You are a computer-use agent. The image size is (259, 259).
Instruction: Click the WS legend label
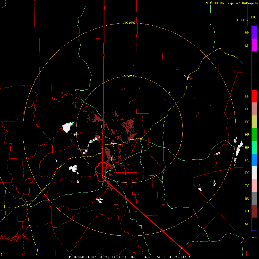point(247,160)
